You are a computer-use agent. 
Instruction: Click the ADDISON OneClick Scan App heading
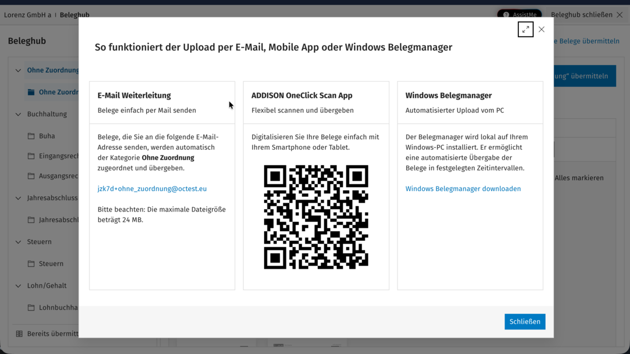[x=302, y=96]
